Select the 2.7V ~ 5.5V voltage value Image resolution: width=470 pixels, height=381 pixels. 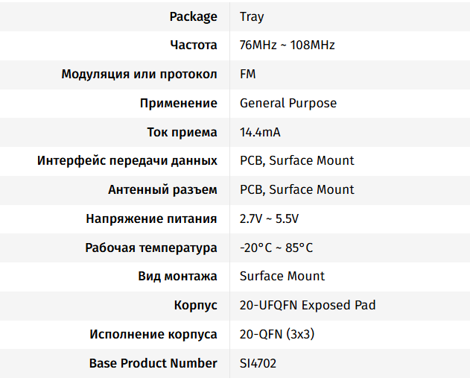(269, 218)
